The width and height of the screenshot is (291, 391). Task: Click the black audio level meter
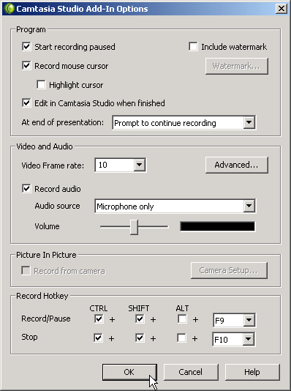218,226
